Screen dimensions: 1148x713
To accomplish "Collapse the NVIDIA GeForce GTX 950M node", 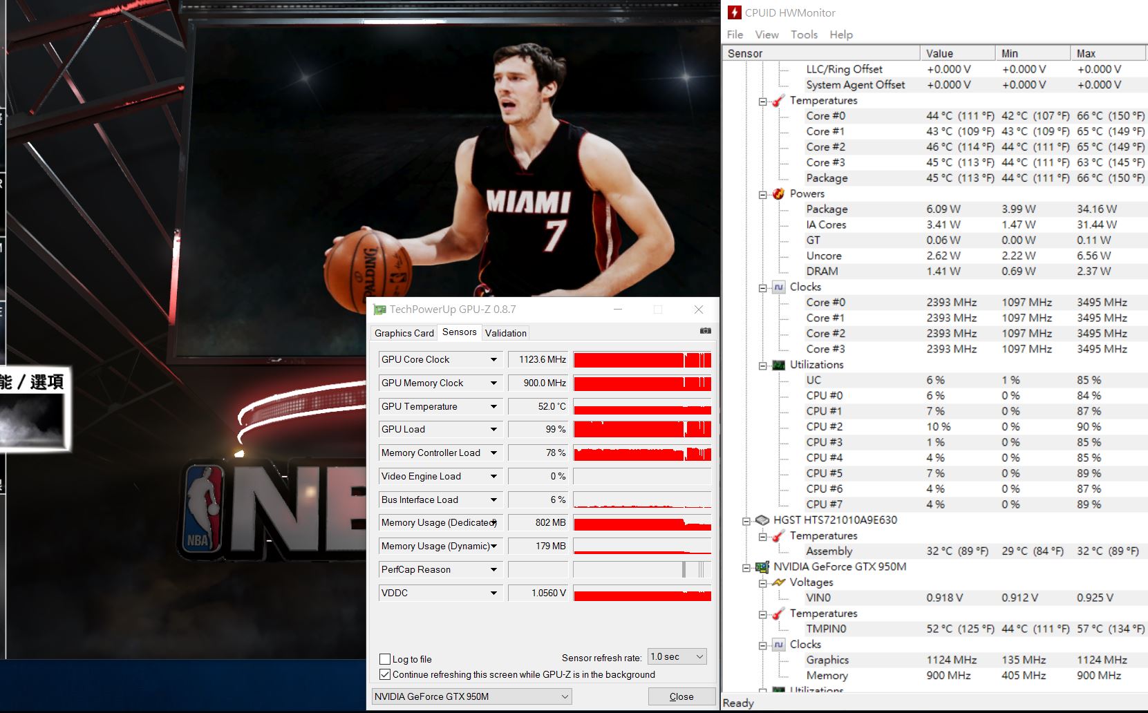I will pos(746,568).
